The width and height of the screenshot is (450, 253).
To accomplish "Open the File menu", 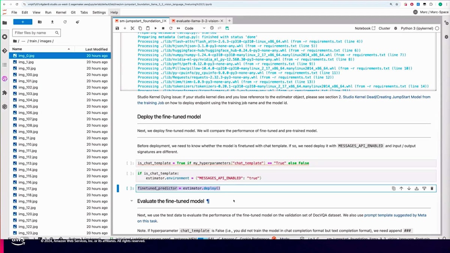I will coord(14,12).
